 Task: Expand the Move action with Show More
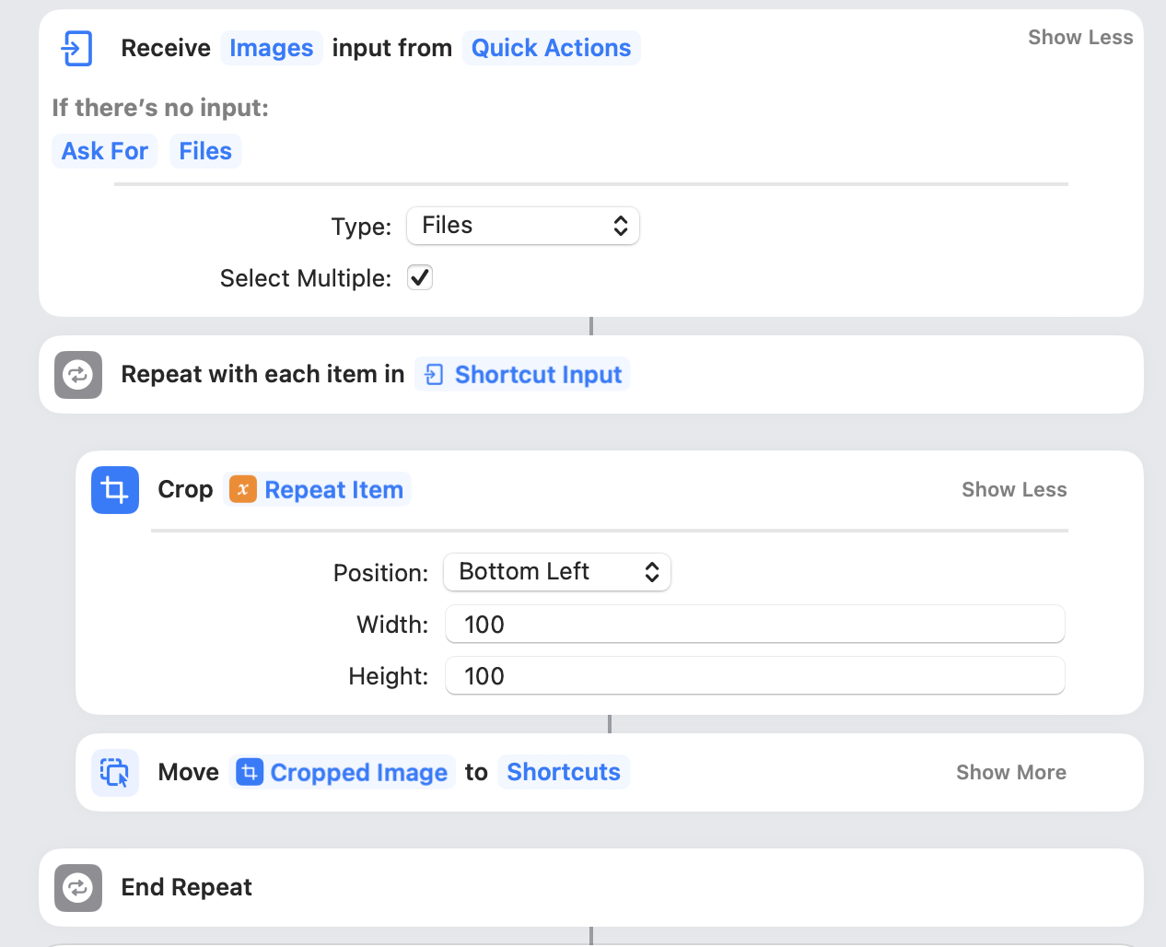1010,772
